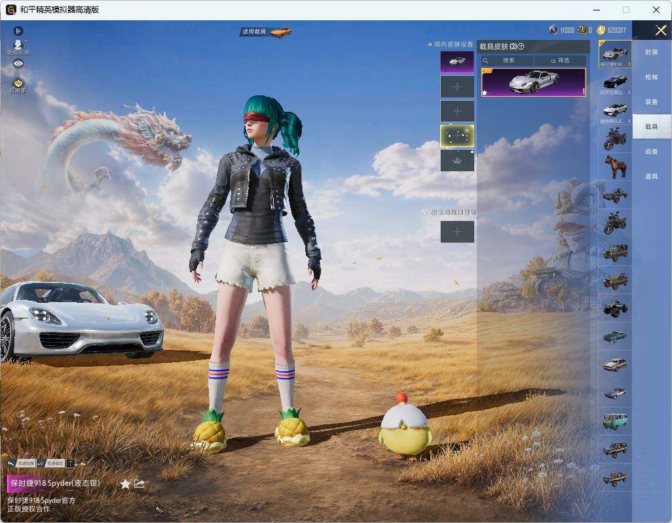Switch to the 枪械 tab
Screen dimensions: 672x523
pyautogui.click(x=652, y=77)
